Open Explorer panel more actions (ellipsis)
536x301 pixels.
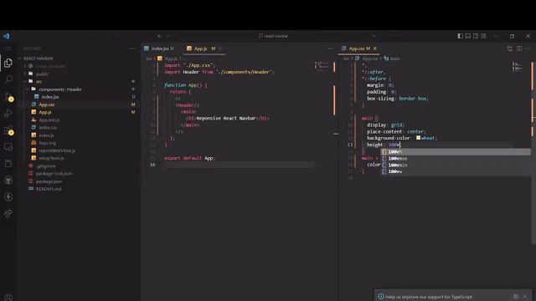point(132,48)
